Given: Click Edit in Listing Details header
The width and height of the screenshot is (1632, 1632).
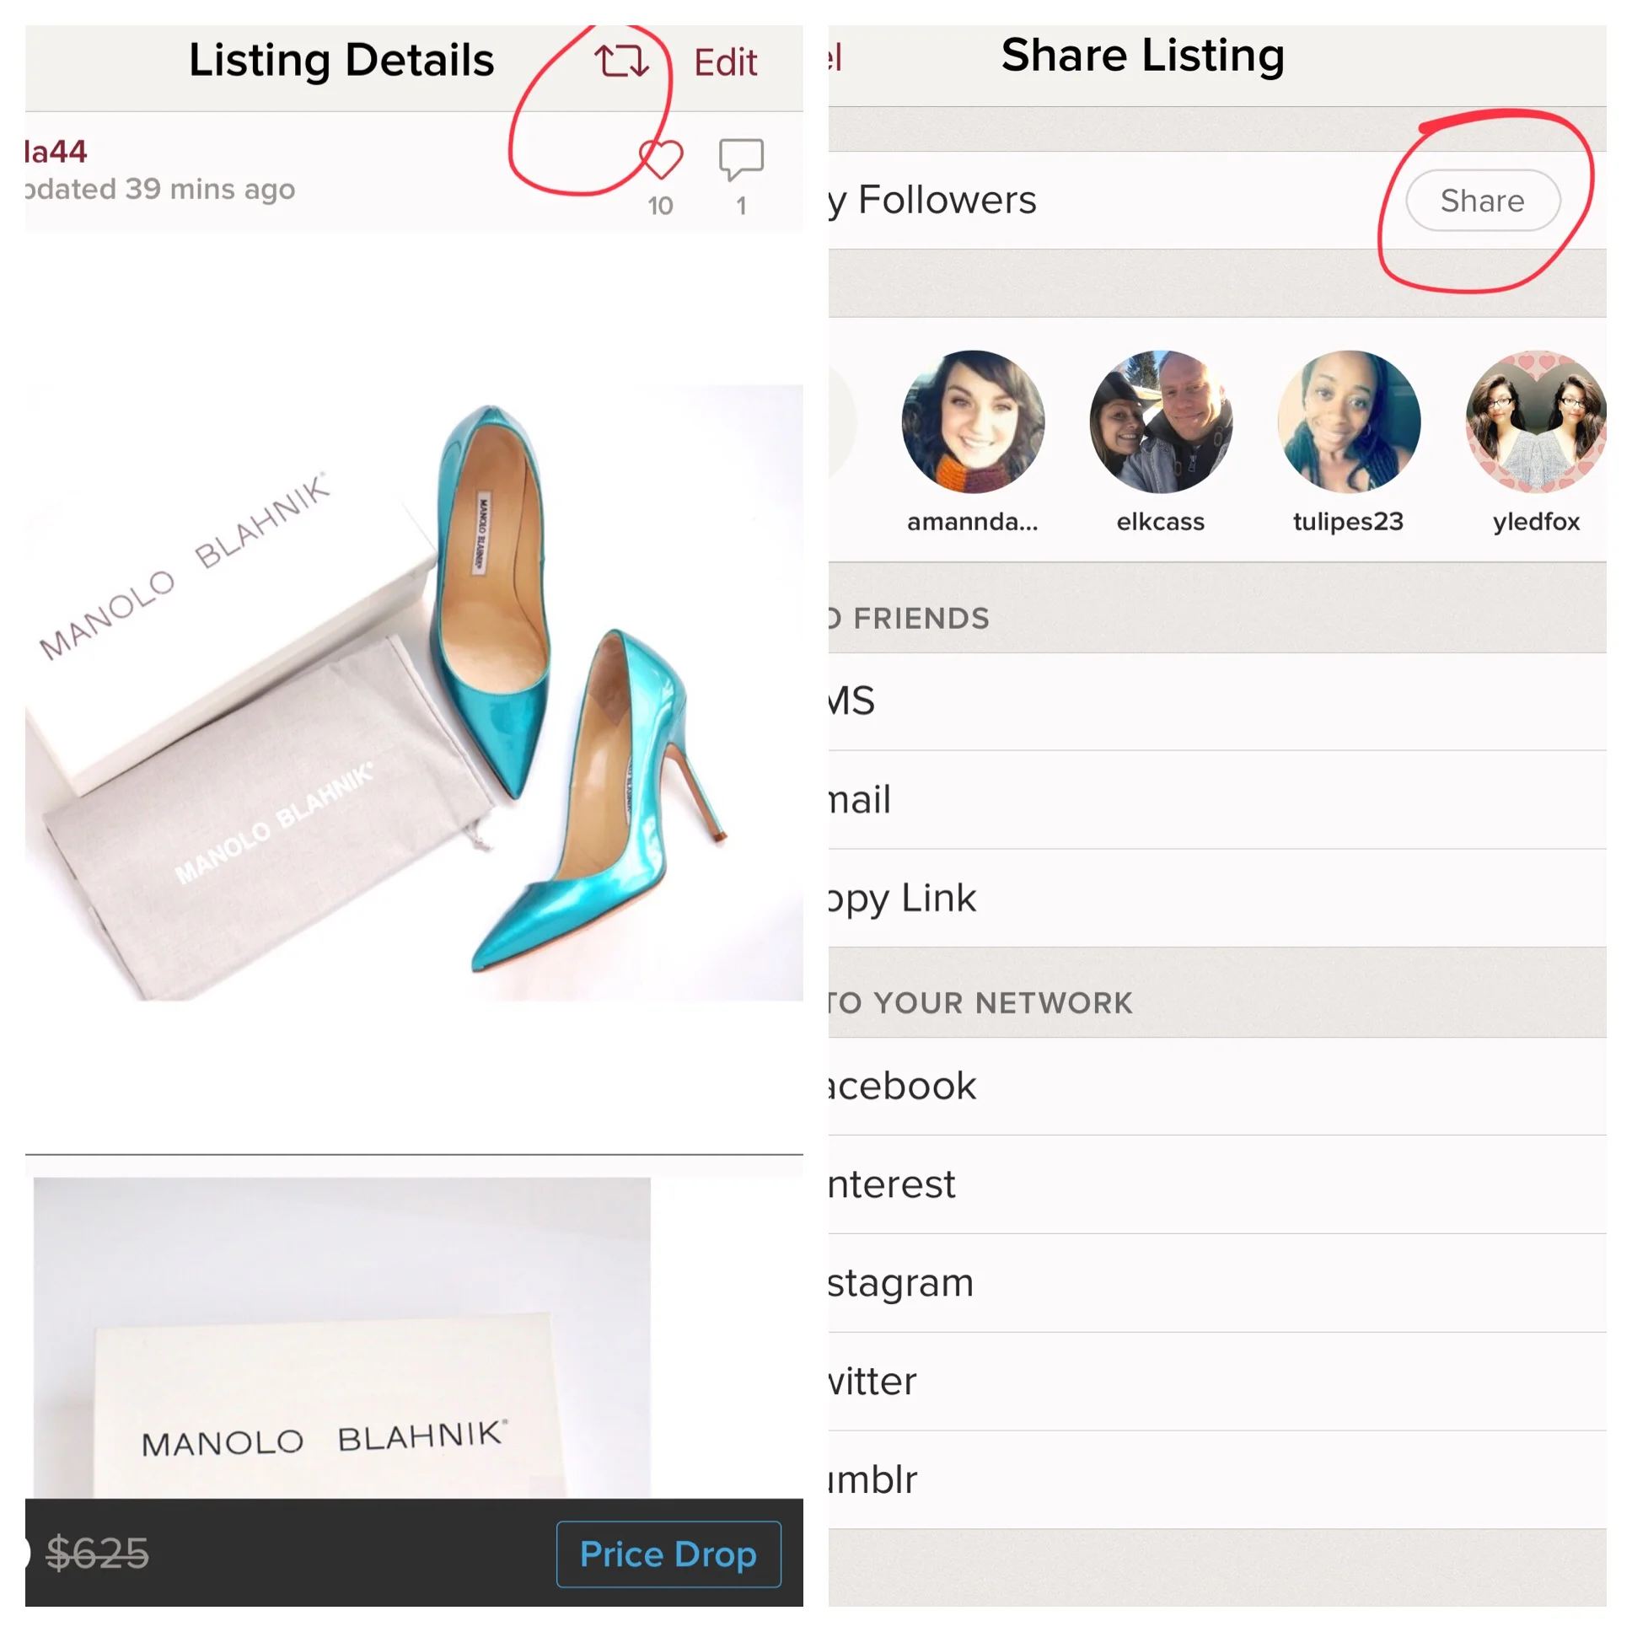Looking at the screenshot, I should pos(725,62).
